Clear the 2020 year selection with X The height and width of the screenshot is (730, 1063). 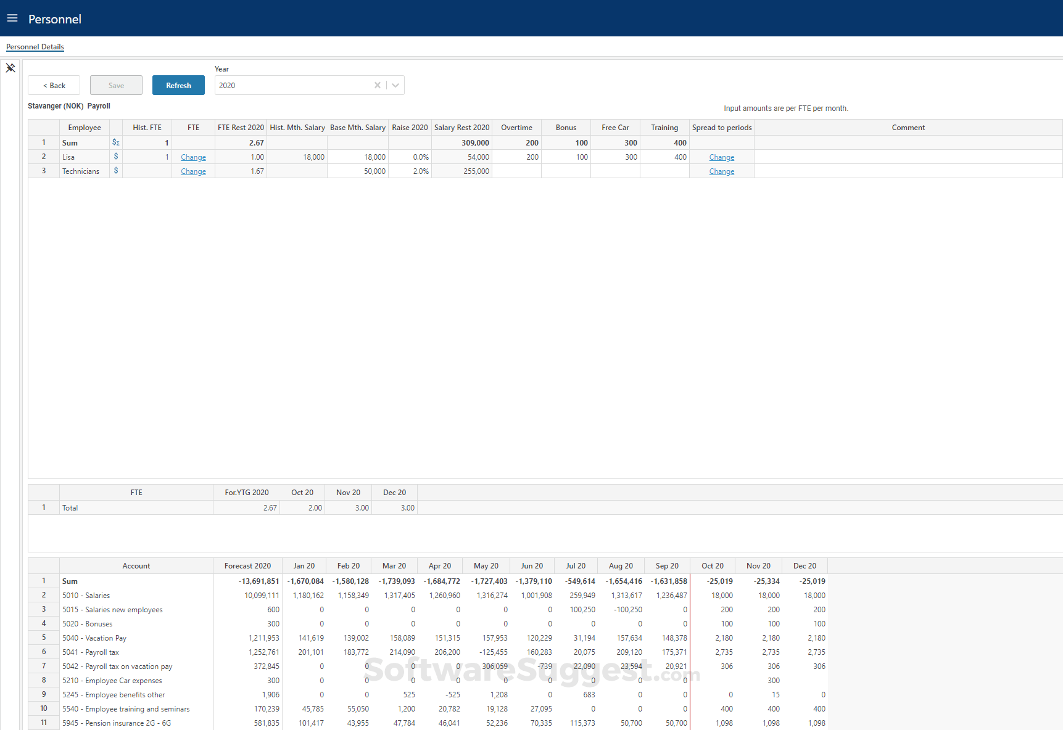[377, 85]
